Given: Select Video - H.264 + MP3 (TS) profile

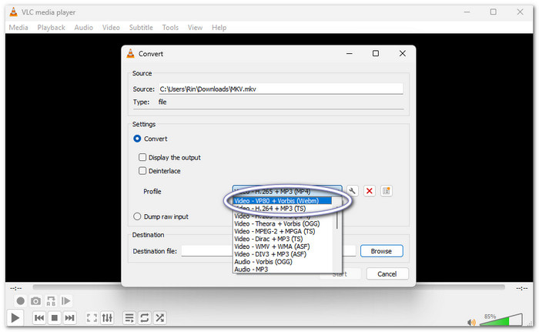Looking at the screenshot, I should [x=283, y=209].
